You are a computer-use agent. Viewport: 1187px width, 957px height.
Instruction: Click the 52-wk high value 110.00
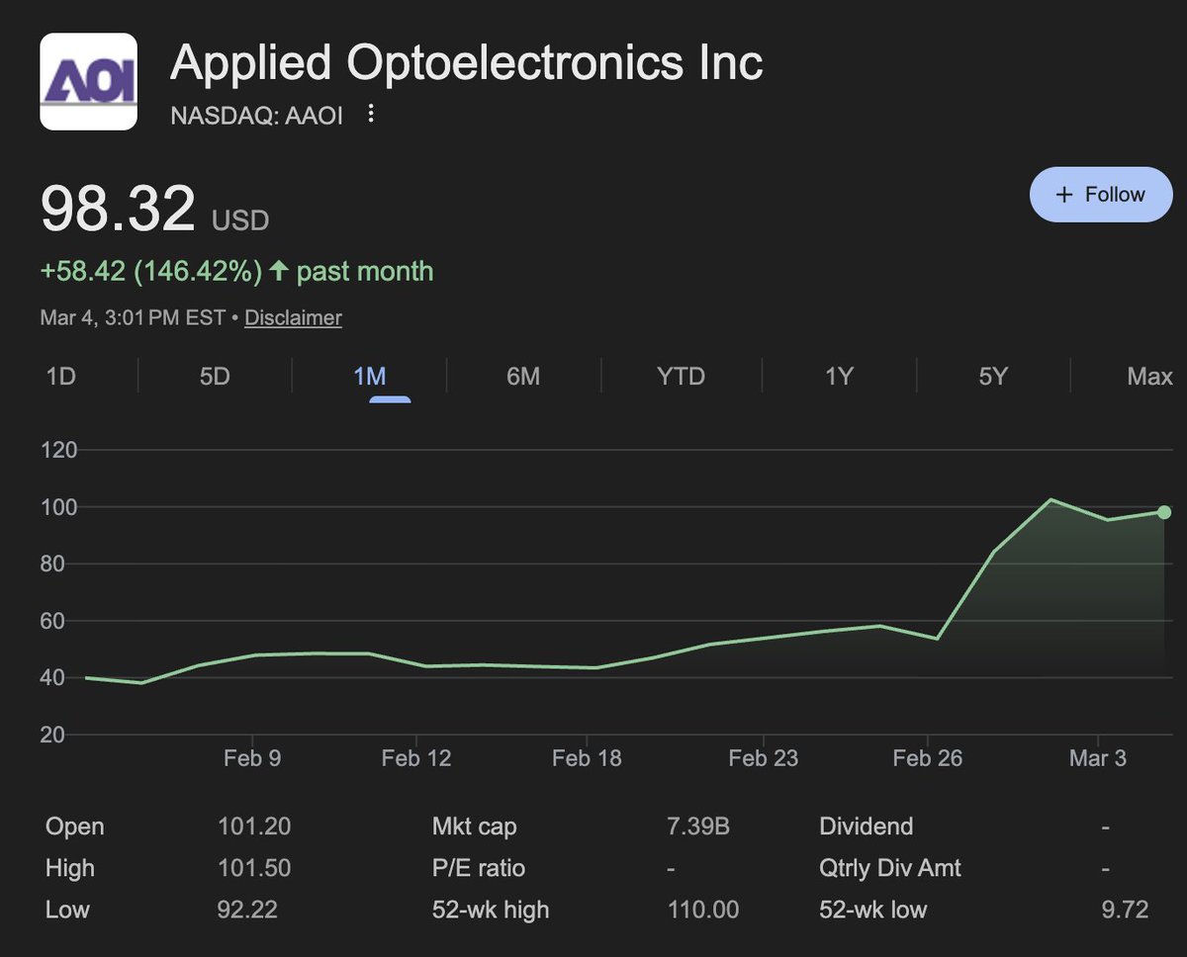coord(702,910)
